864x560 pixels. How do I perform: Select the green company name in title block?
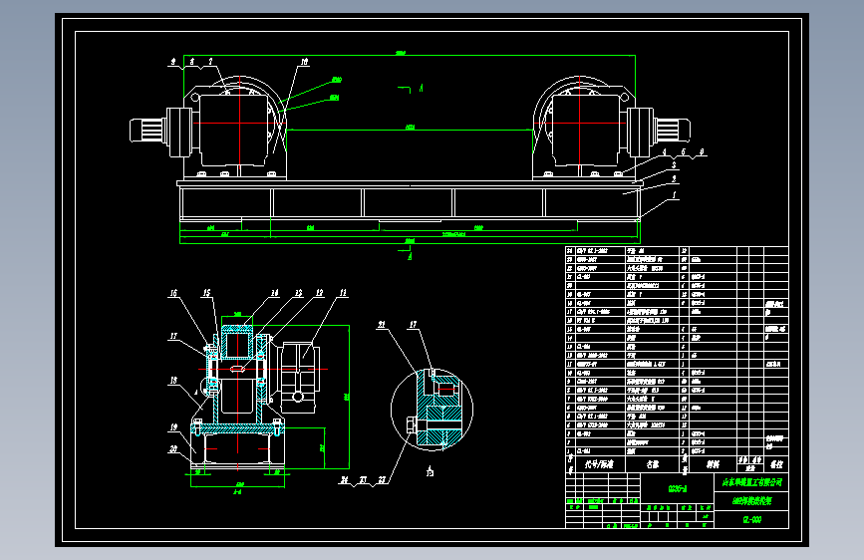(751, 483)
